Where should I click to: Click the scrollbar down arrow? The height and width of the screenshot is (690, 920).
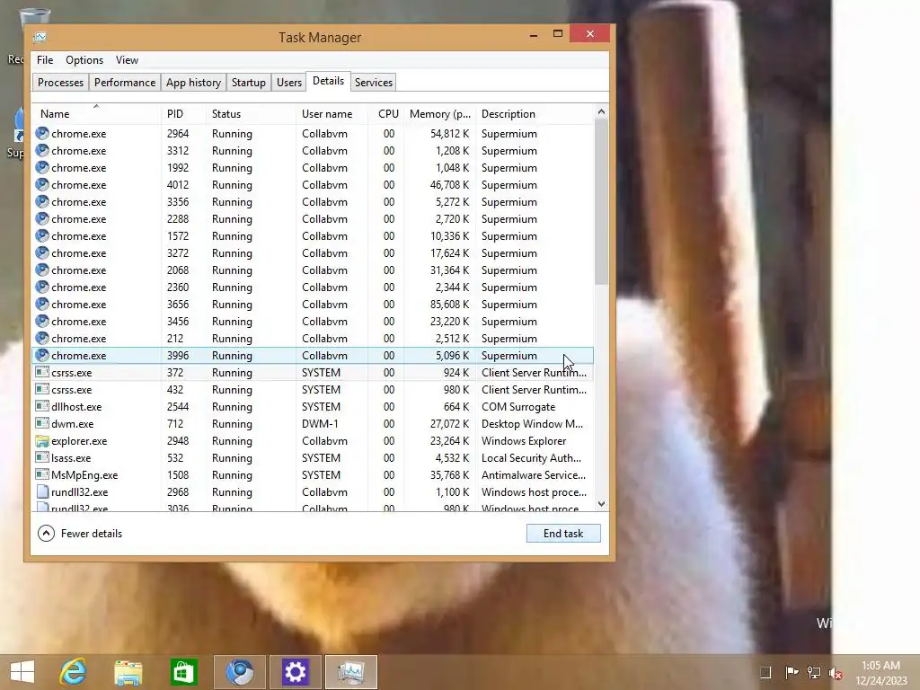pyautogui.click(x=601, y=504)
